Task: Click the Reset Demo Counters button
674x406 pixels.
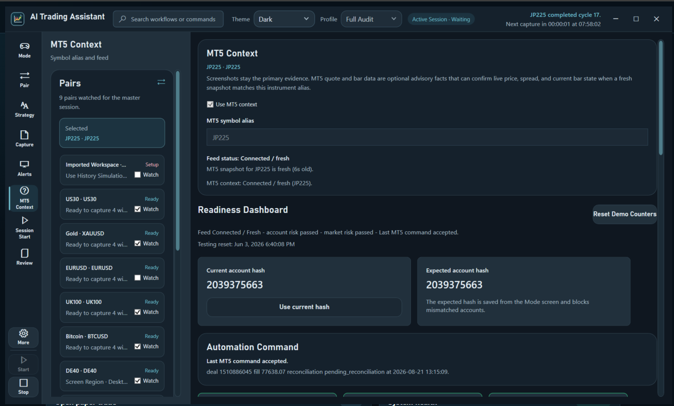Action: tap(625, 214)
